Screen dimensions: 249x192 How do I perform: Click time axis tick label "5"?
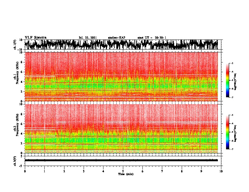coord(123,171)
